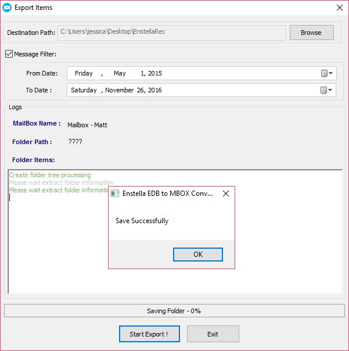Close the Export Items window
349x351 pixels.
pyautogui.click(x=339, y=8)
